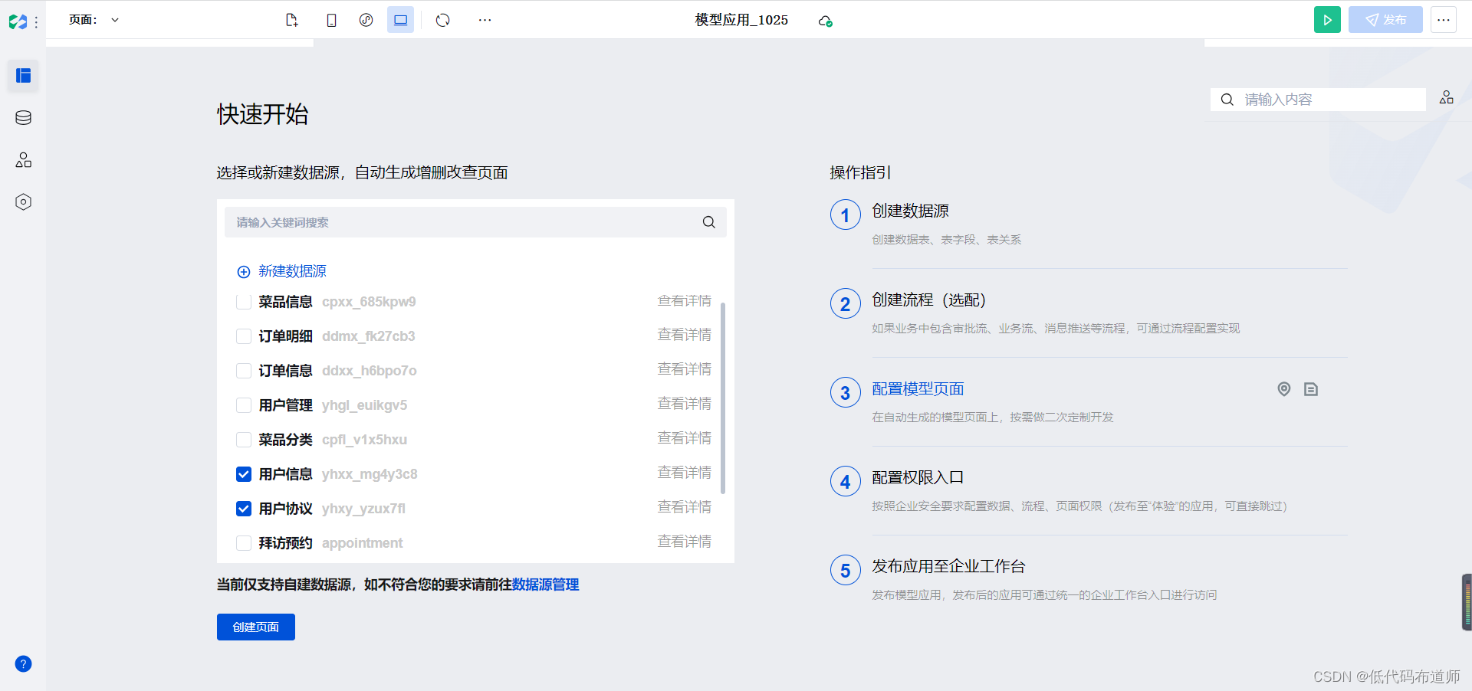Open the components sidebar icon

23,159
